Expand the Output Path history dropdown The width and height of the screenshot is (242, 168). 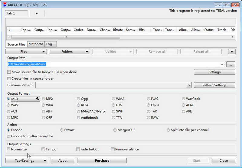[222, 64]
